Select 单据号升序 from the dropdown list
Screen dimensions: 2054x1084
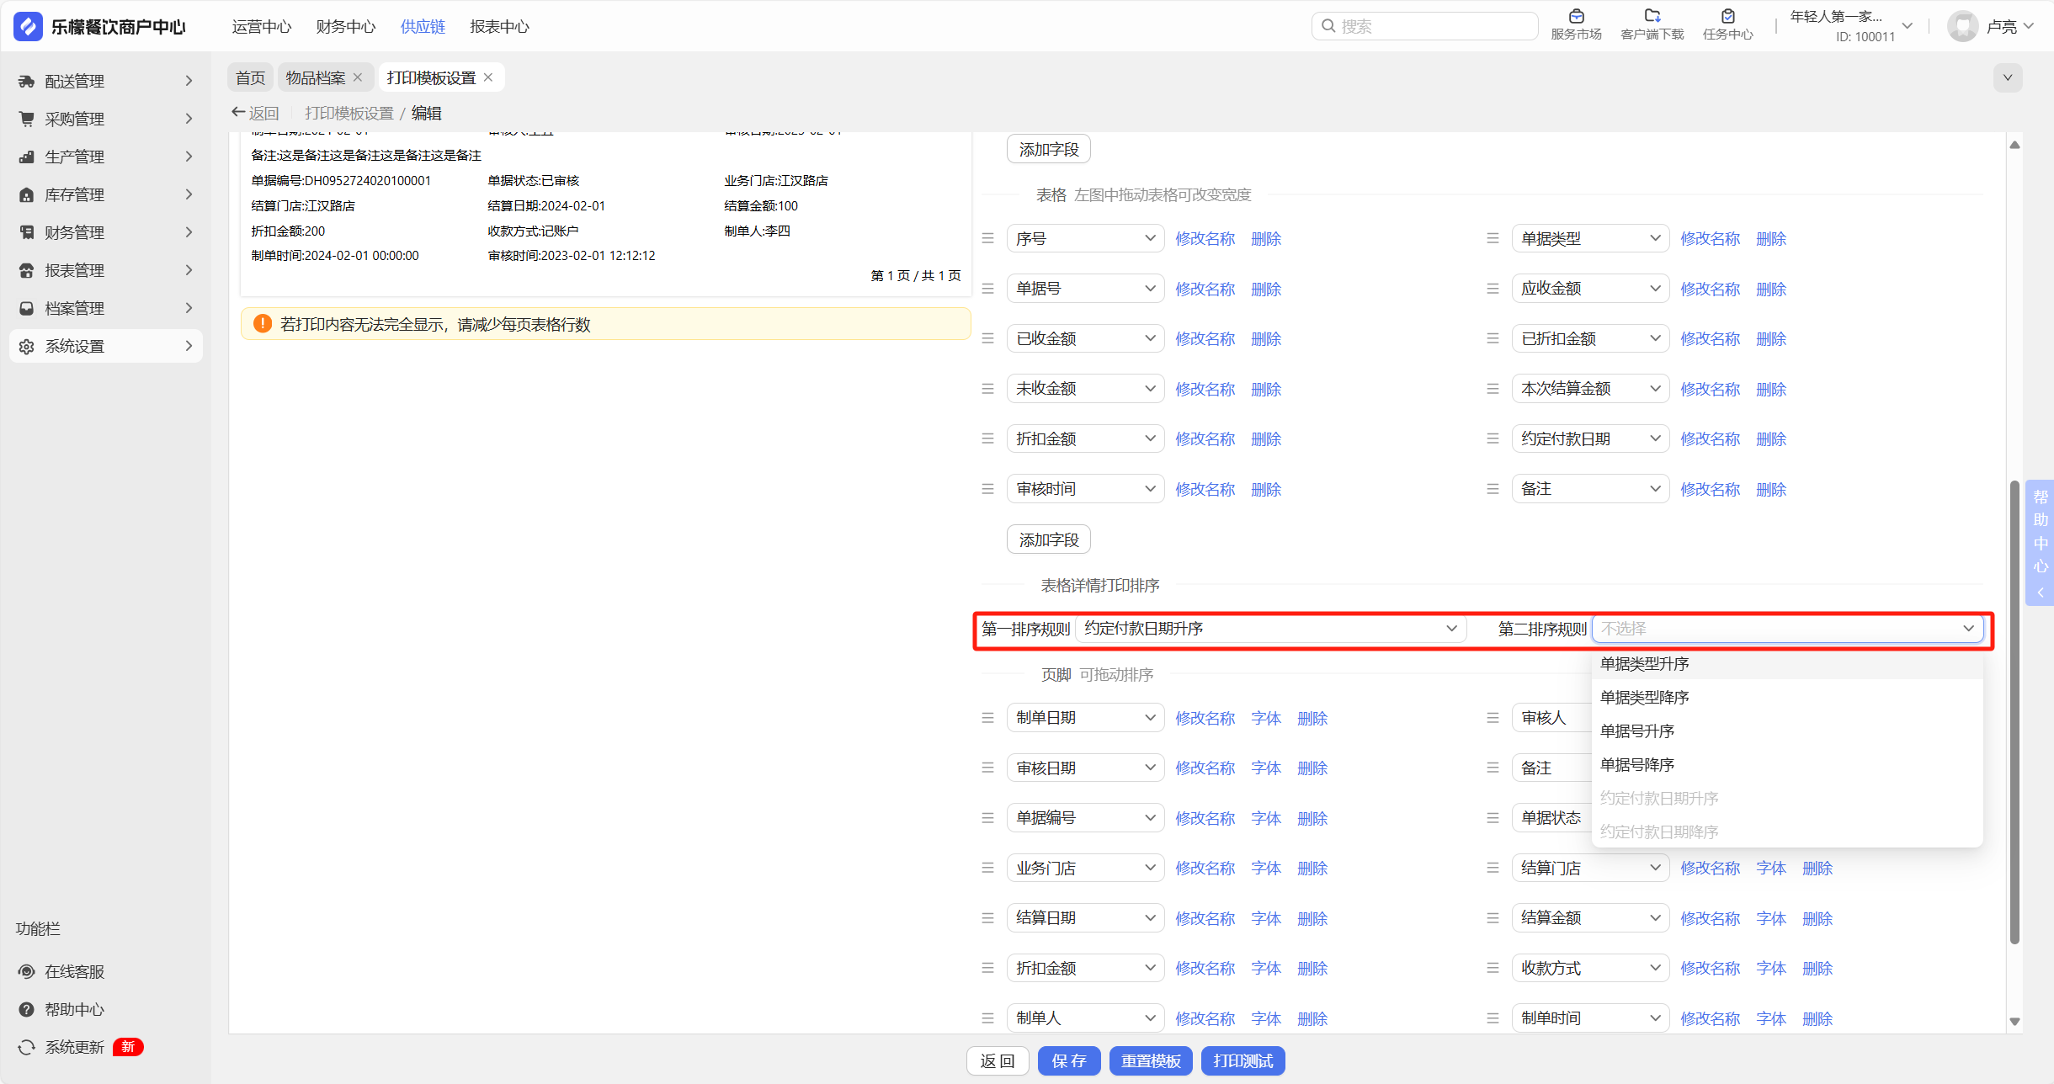1637,731
